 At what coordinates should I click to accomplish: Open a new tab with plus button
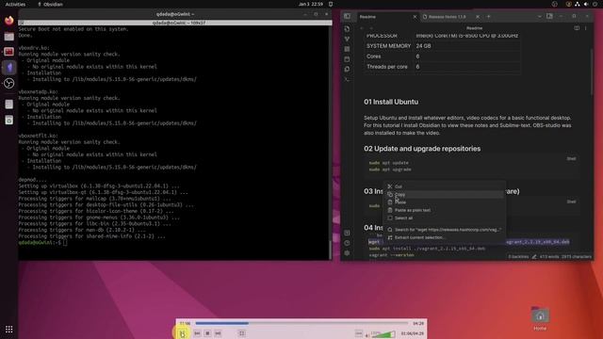click(488, 17)
